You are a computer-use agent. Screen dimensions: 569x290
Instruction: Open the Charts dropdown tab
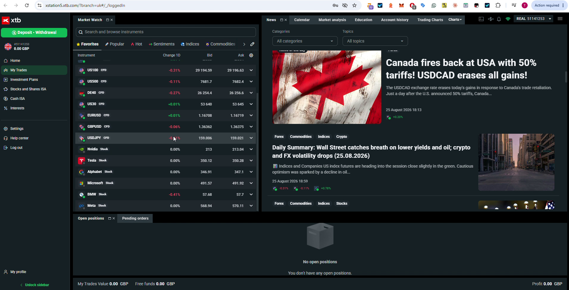[x=455, y=20]
